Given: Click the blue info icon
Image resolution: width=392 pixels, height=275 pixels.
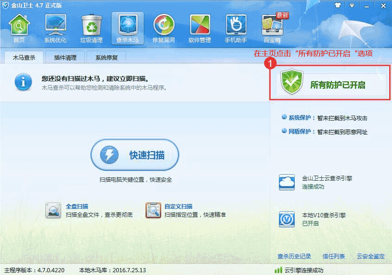Looking at the screenshot, I should 23,82.
